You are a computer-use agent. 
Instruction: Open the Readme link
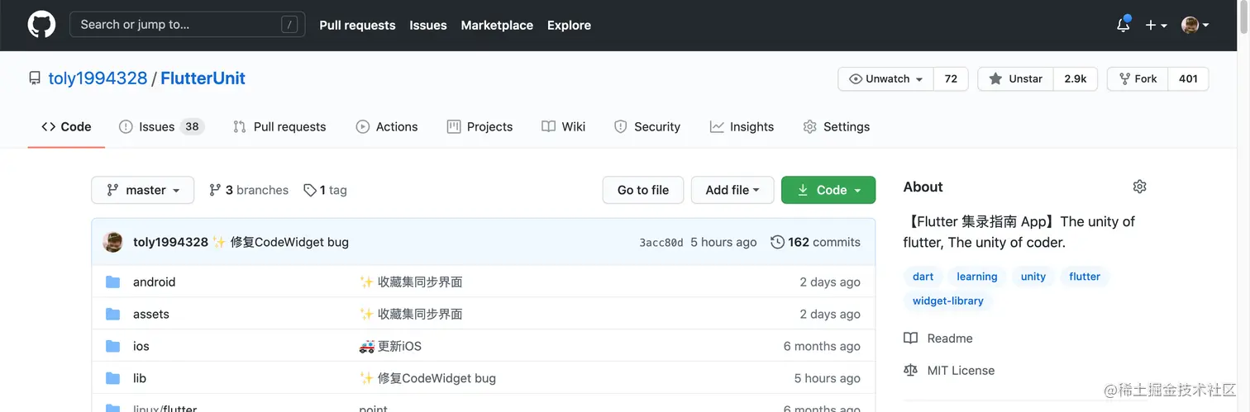tap(938, 339)
